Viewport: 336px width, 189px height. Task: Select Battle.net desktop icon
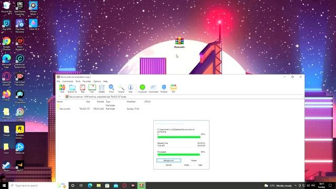[x=20, y=148]
